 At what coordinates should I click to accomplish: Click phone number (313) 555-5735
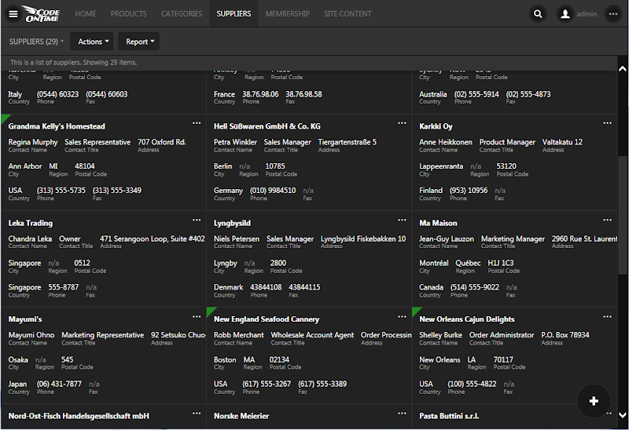pyautogui.click(x=61, y=191)
